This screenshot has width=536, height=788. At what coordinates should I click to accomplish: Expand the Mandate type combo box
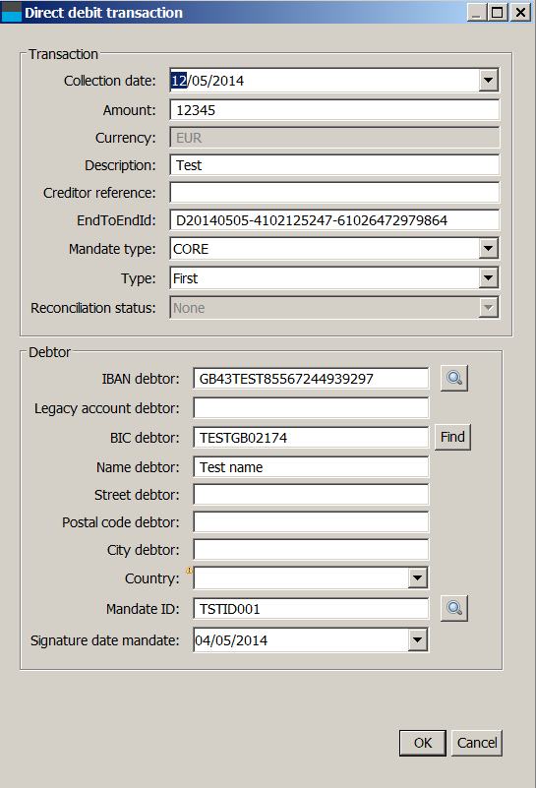488,248
